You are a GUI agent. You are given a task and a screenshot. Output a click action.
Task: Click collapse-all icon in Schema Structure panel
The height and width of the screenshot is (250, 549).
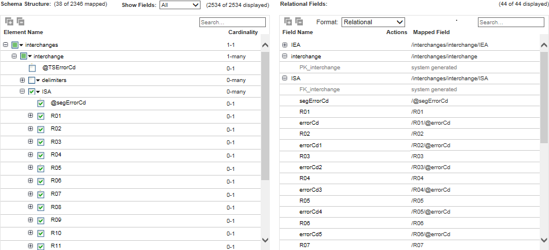20,22
